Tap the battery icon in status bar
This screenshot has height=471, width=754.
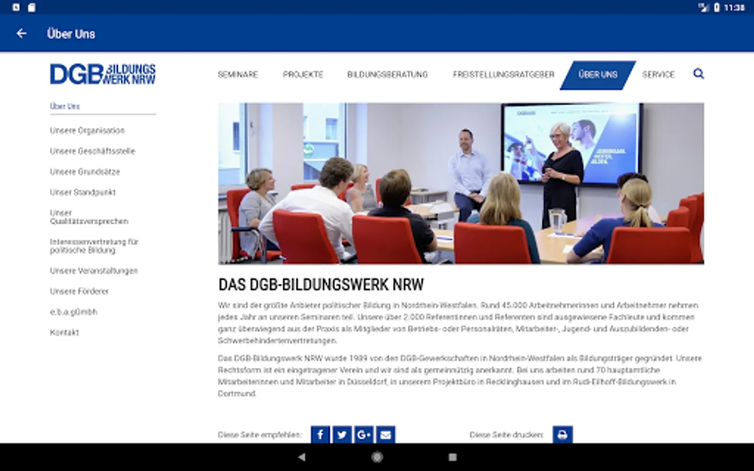(x=717, y=7)
